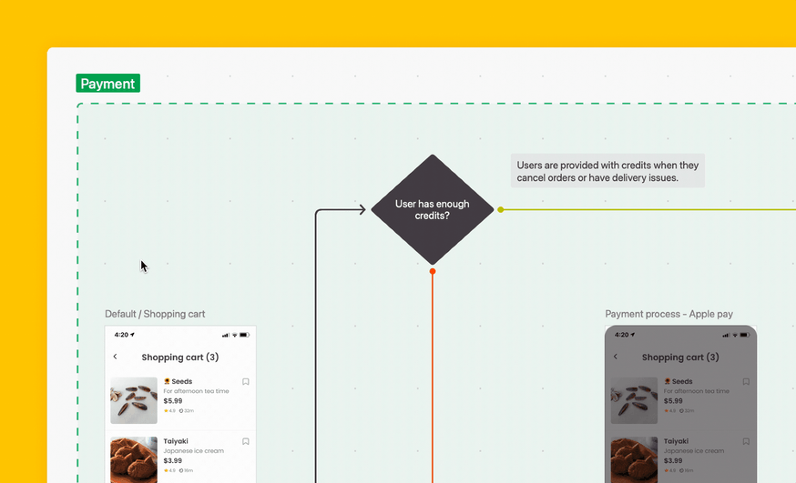Click the 4:20 clock in the Default frame status bar
Screen dimensions: 796x483
121,335
